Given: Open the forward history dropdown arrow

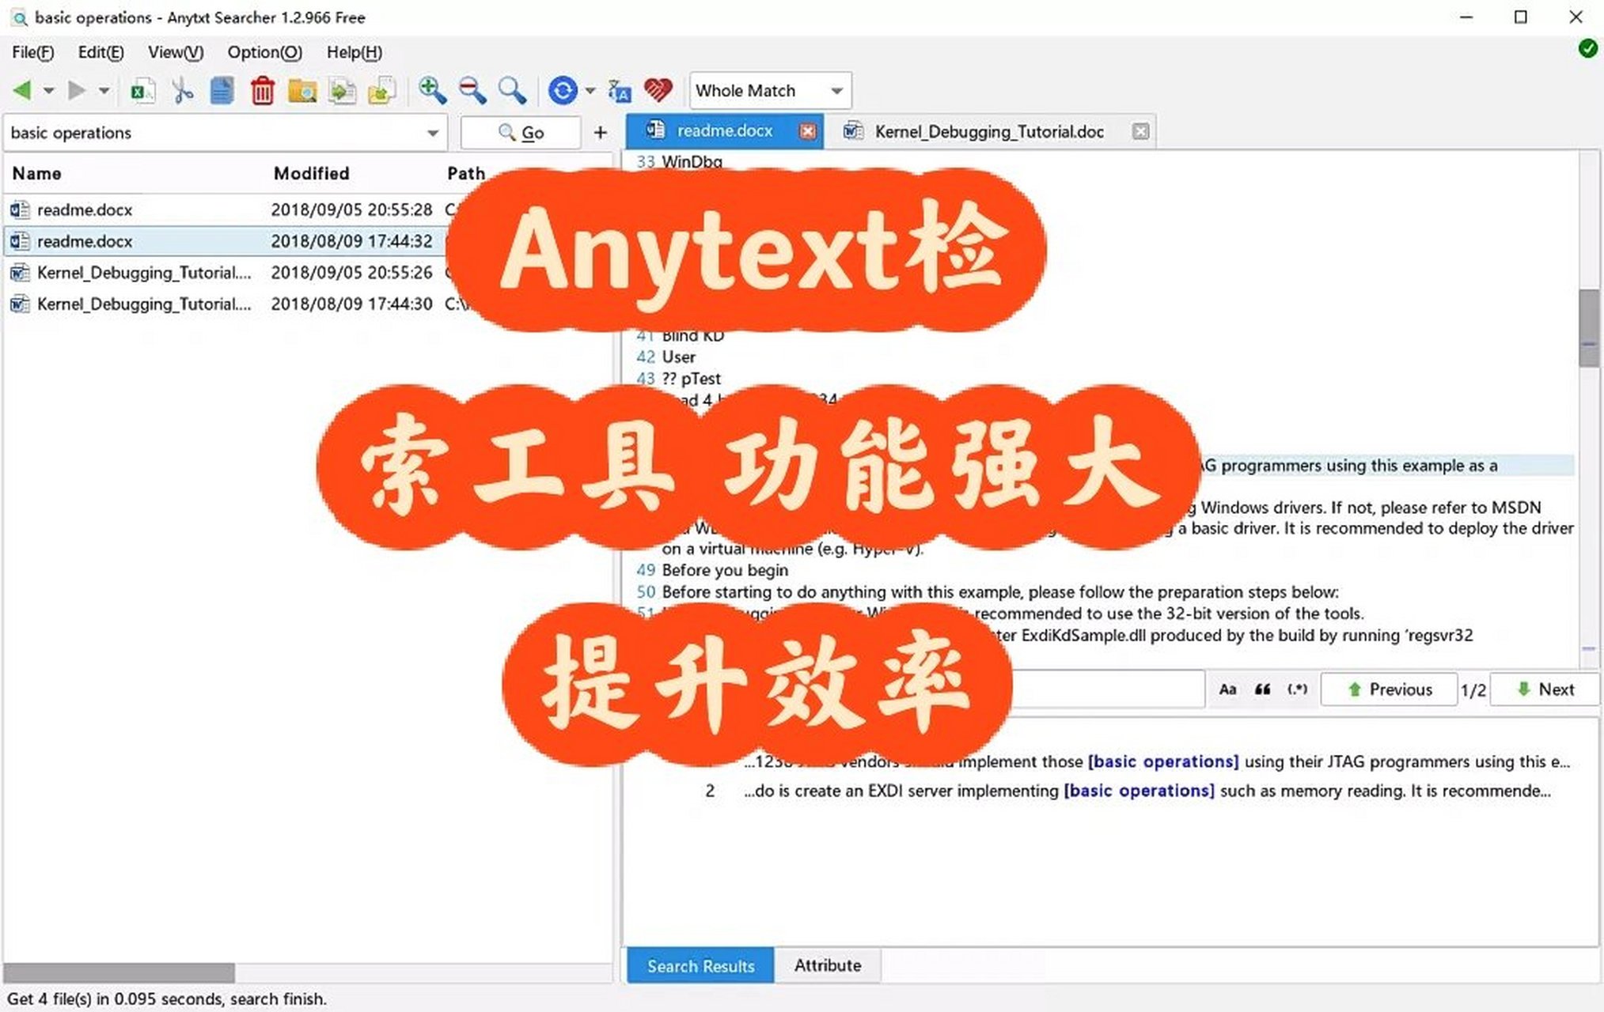Looking at the screenshot, I should pos(104,91).
